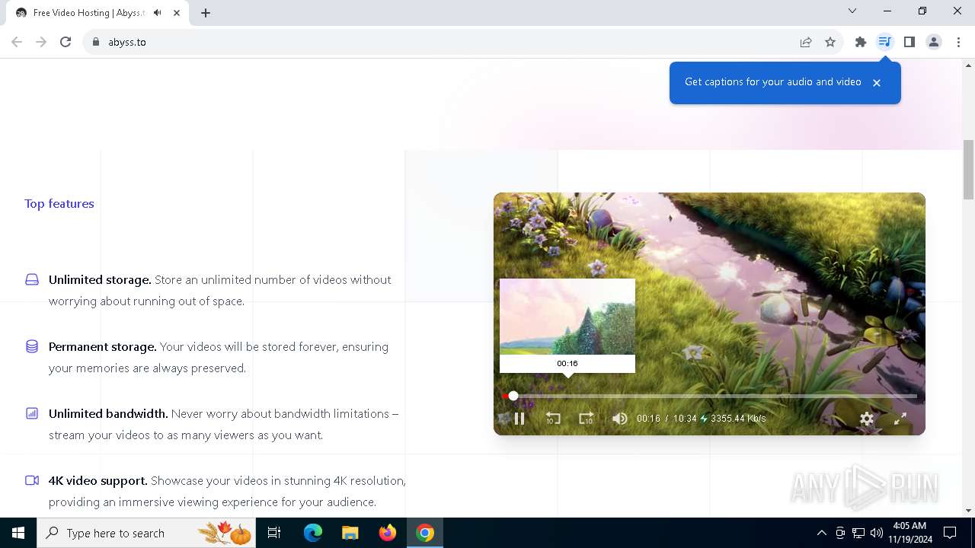Click the 'Permanent storage.' text

click(103, 347)
